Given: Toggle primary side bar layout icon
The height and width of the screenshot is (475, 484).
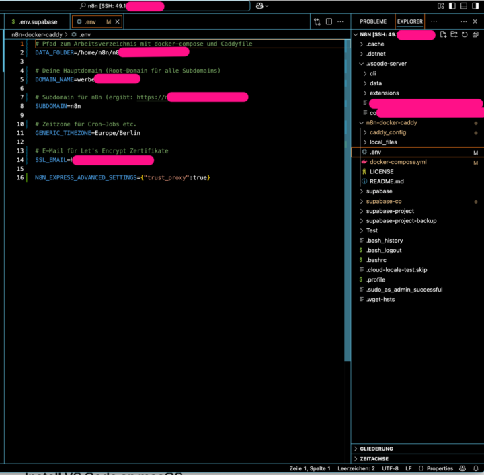Looking at the screenshot, I should 452,6.
